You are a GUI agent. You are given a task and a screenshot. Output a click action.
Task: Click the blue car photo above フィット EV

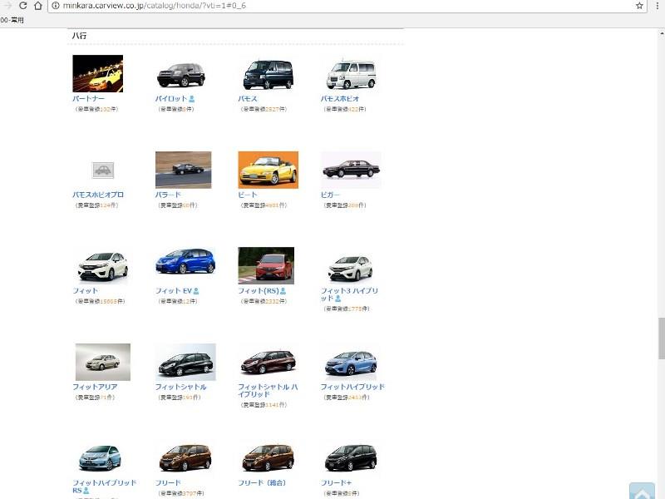[185, 261]
